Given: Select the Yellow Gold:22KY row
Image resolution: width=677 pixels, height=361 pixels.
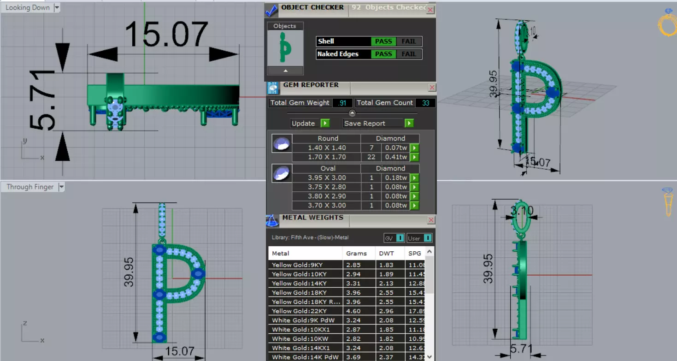Looking at the screenshot, I should coord(347,311).
